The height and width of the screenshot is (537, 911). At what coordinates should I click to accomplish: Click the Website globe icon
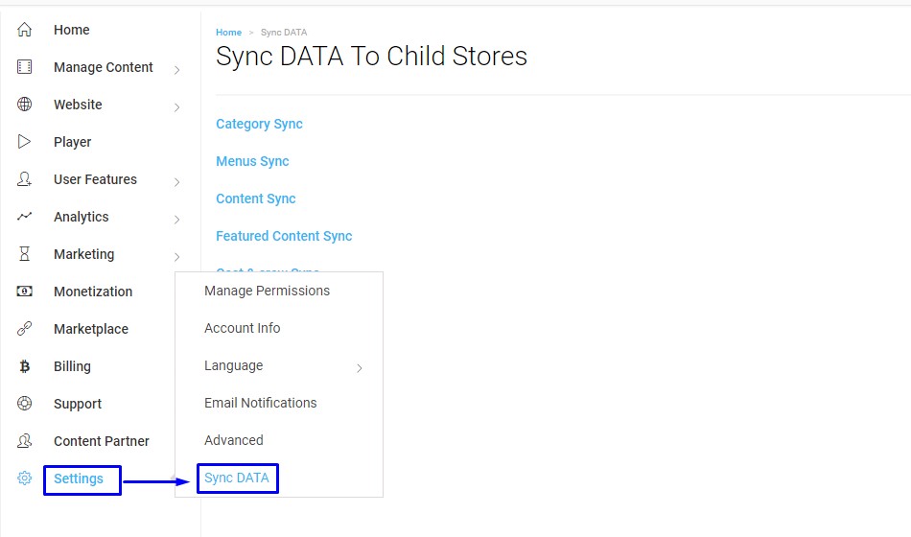tap(25, 105)
